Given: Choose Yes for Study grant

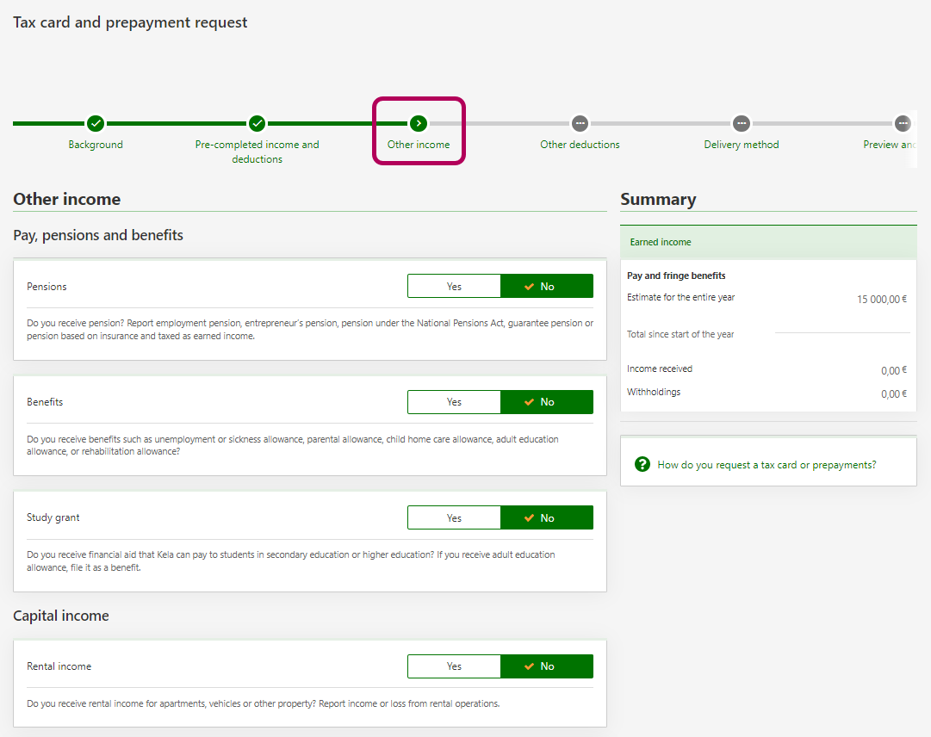Looking at the screenshot, I should pos(454,517).
